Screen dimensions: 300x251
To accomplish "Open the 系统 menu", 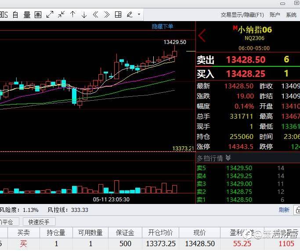I will pos(291,15).
